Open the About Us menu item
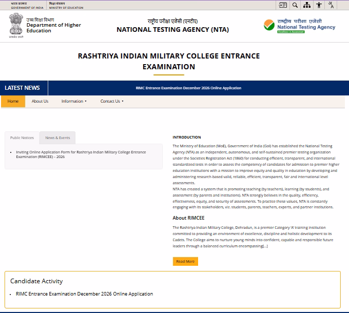 pos(40,101)
